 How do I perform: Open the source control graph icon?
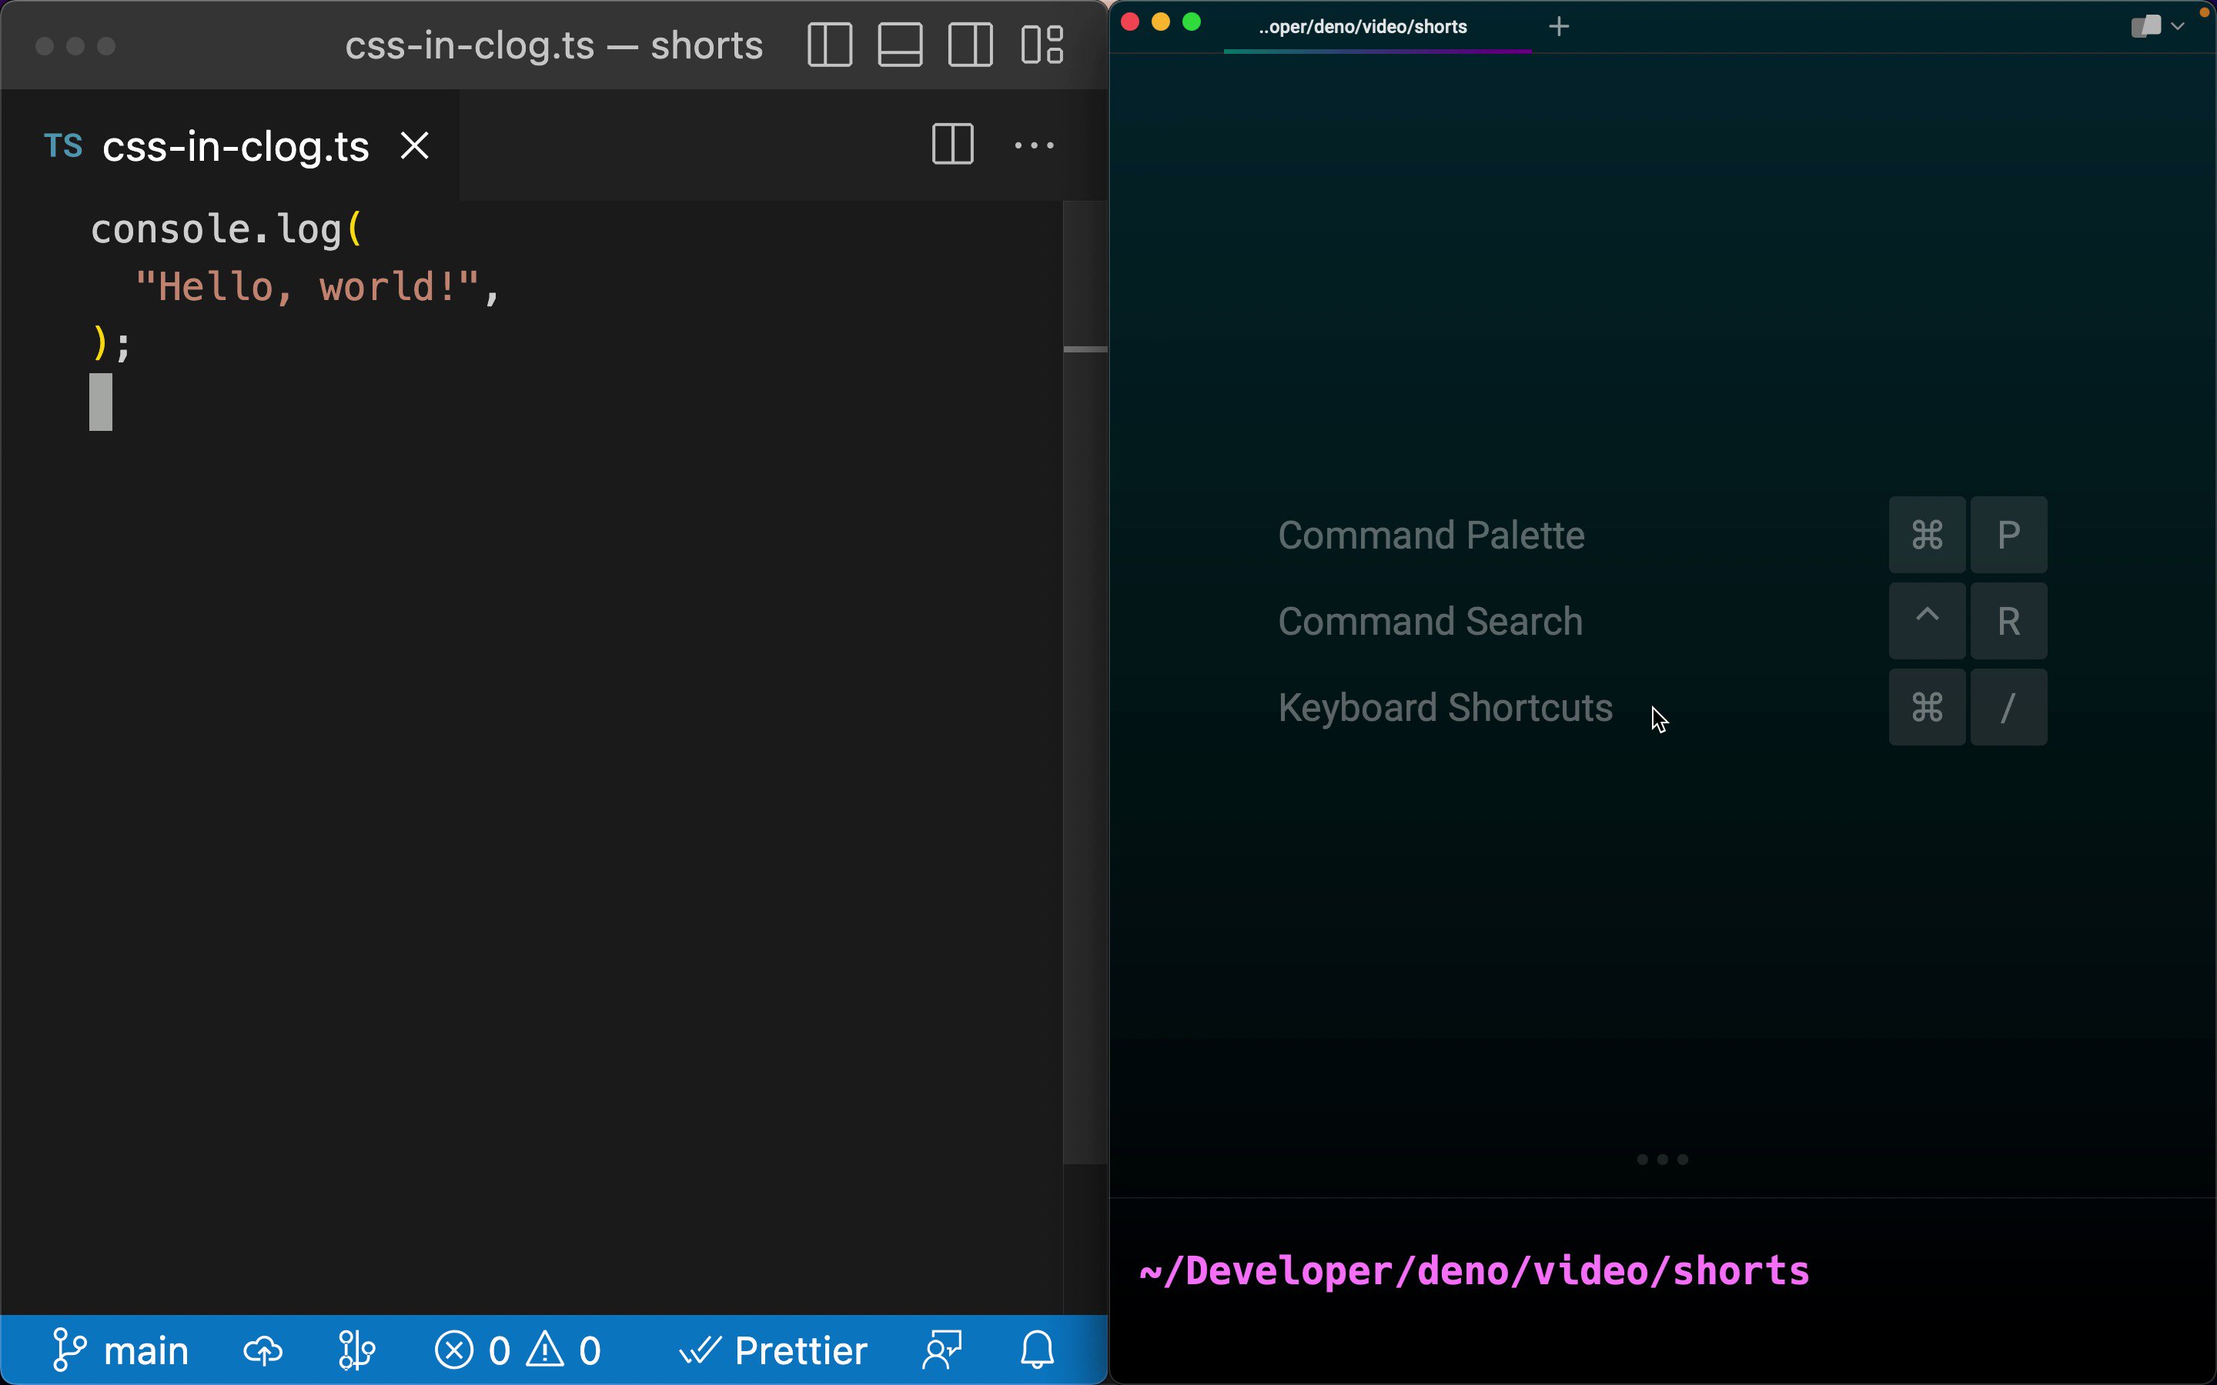coord(356,1350)
